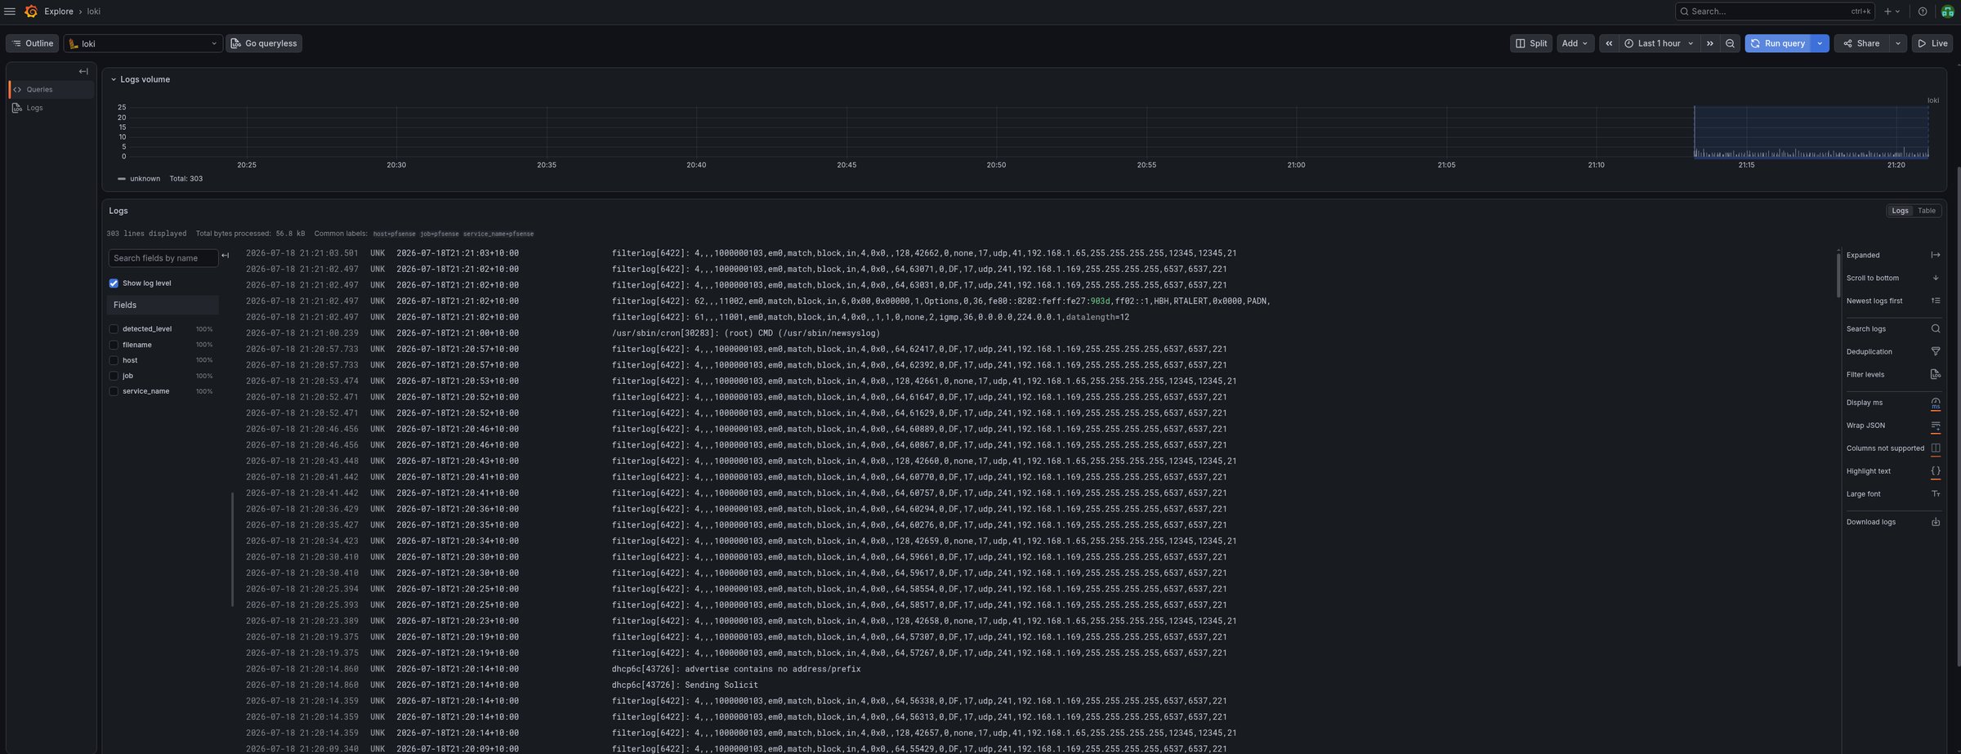Viewport: 1961px width, 754px height.
Task: Click Go queryless button
Action: click(x=264, y=43)
